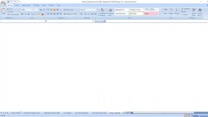The width and height of the screenshot is (208, 117).
Task: Open Format as Table gallery
Action: pyautogui.click(x=110, y=12)
